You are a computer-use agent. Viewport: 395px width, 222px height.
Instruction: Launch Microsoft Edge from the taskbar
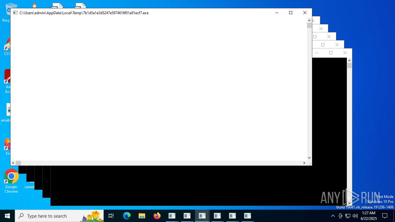[x=127, y=216]
